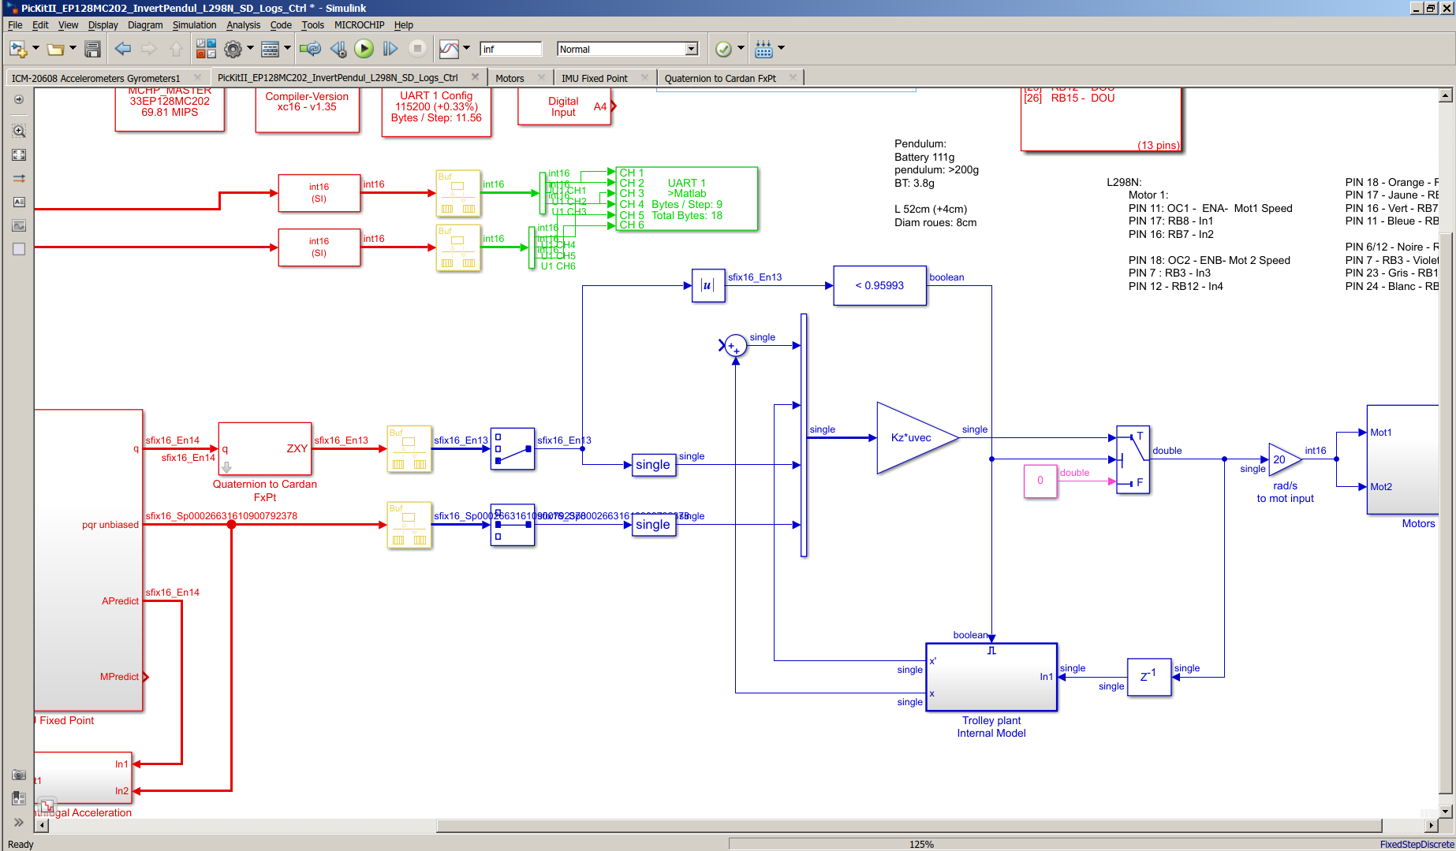Click the simulation stop time field showing inf
This screenshot has height=851, width=1456.
(510, 48)
